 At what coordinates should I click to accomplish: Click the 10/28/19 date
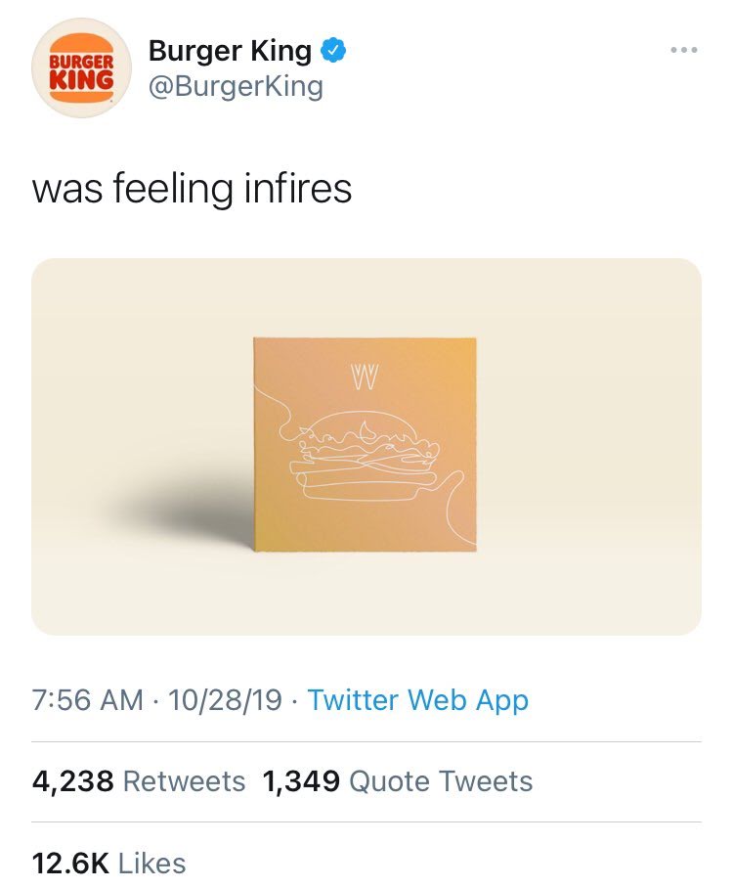pyautogui.click(x=225, y=700)
